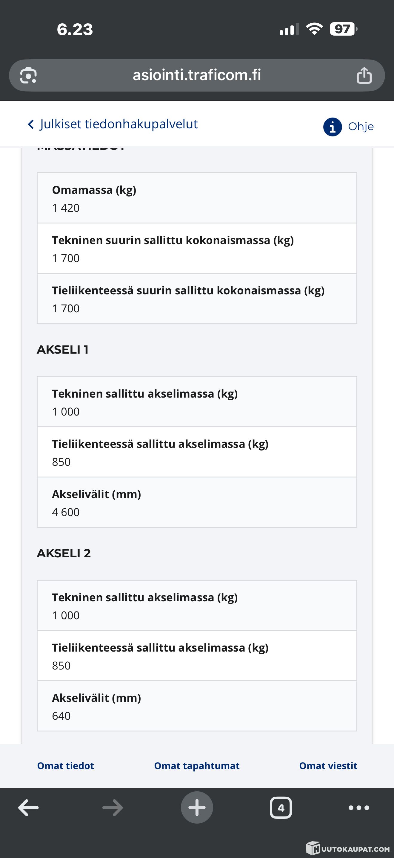The height and width of the screenshot is (858, 394).
Task: Tap the back chevron beside Julkiset tiedonhakupalvelut
Action: [31, 124]
